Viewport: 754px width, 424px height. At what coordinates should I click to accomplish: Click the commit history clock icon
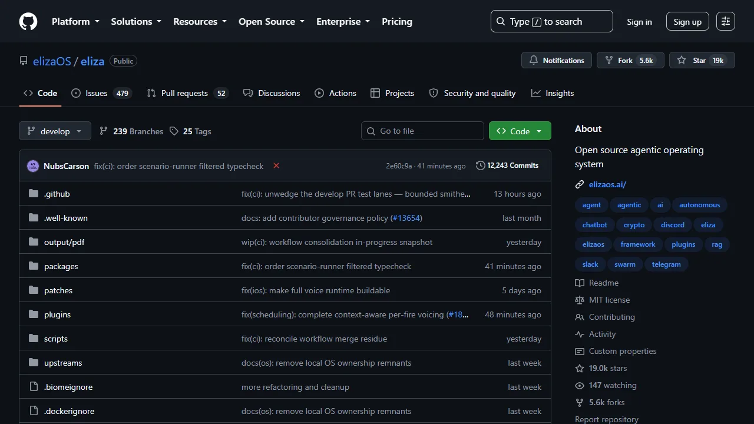pyautogui.click(x=481, y=165)
